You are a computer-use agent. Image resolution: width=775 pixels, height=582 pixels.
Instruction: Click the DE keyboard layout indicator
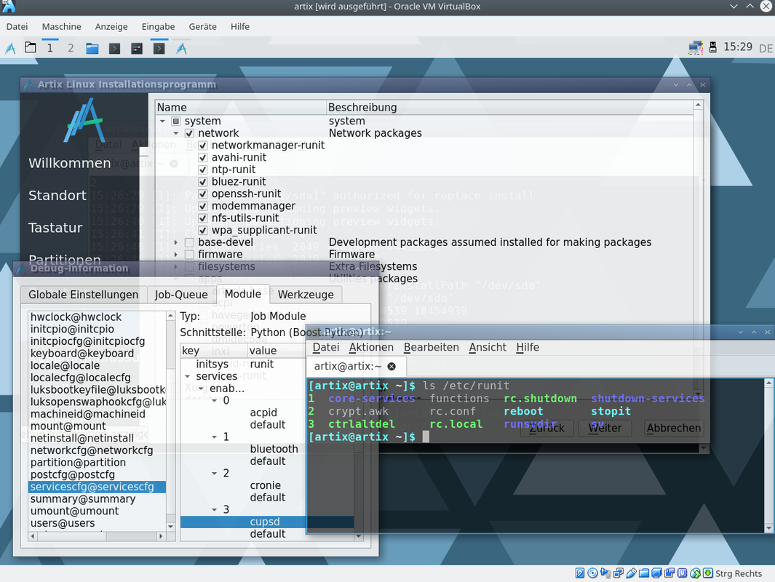(766, 49)
